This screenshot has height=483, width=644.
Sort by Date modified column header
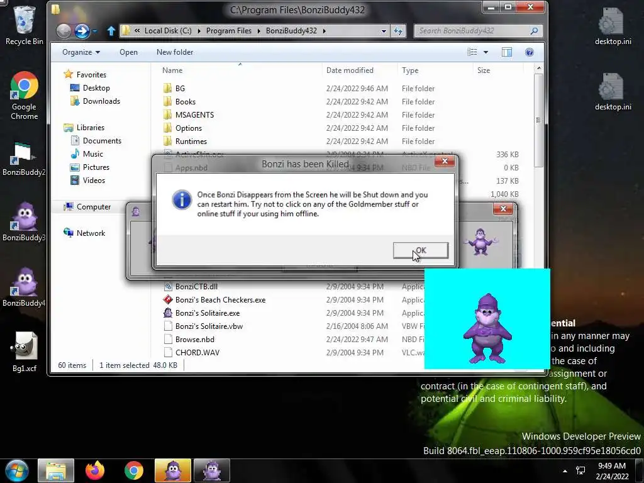(359, 70)
